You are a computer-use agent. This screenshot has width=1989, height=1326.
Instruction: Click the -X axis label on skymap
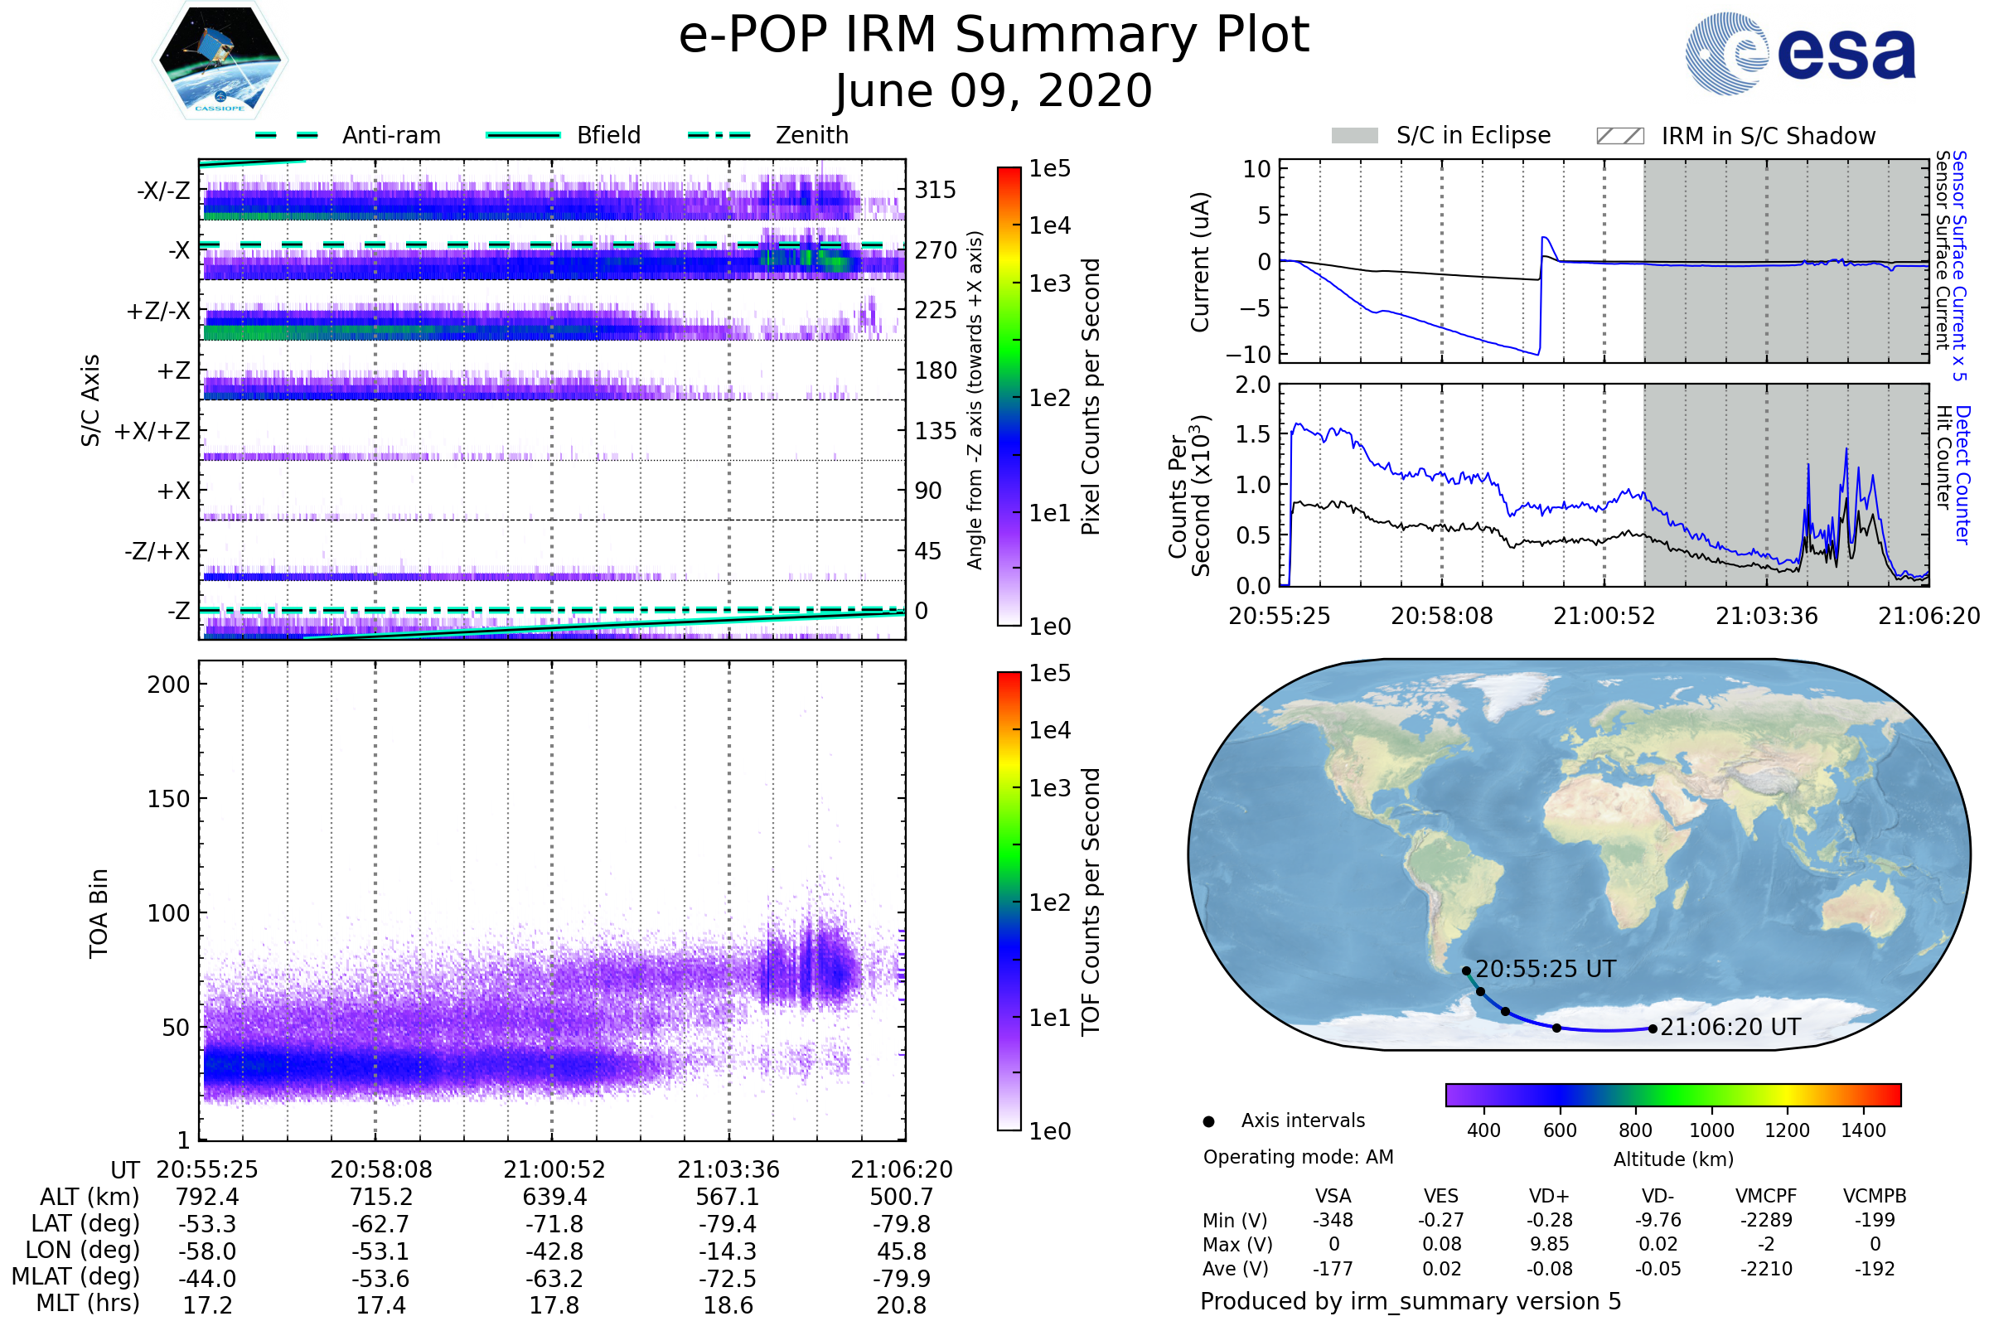pyautogui.click(x=178, y=250)
